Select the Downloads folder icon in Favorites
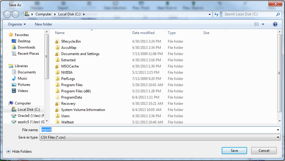The width and height of the screenshot is (285, 161). pyautogui.click(x=14, y=47)
